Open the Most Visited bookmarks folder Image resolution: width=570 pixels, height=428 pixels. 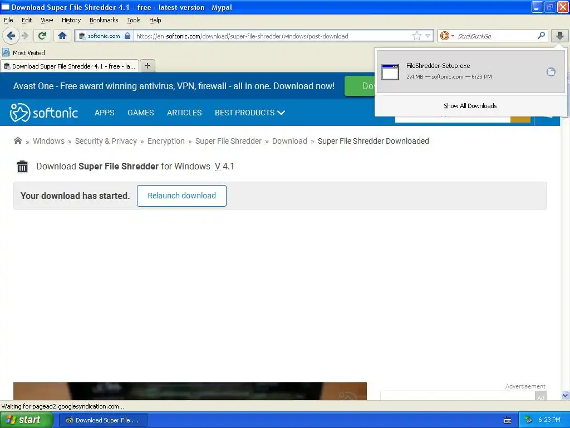[x=24, y=53]
